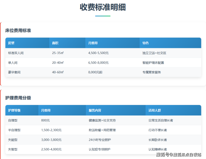206x159 pixels.
Task: Click the 护理等级 column header
Action: [x=14, y=110]
